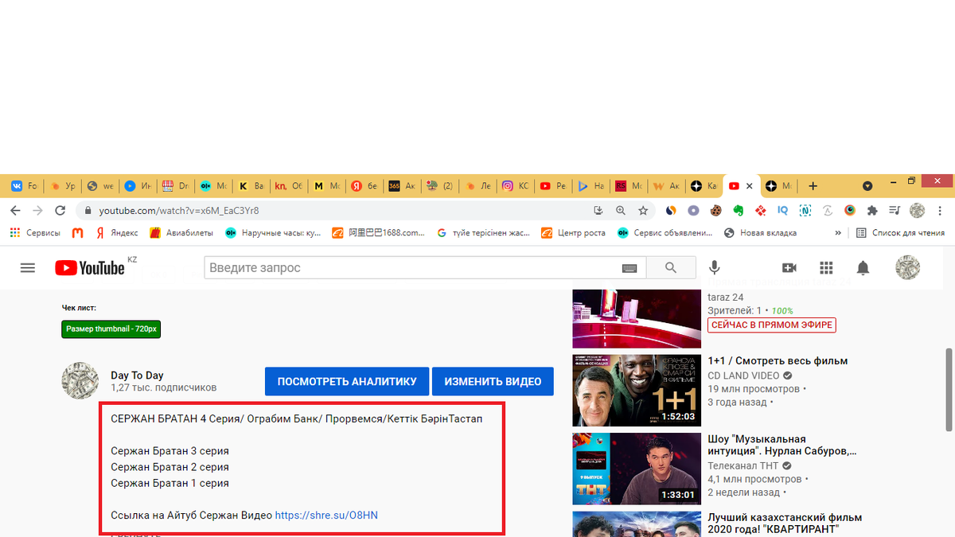Start voice search with the microphone

[x=715, y=268]
